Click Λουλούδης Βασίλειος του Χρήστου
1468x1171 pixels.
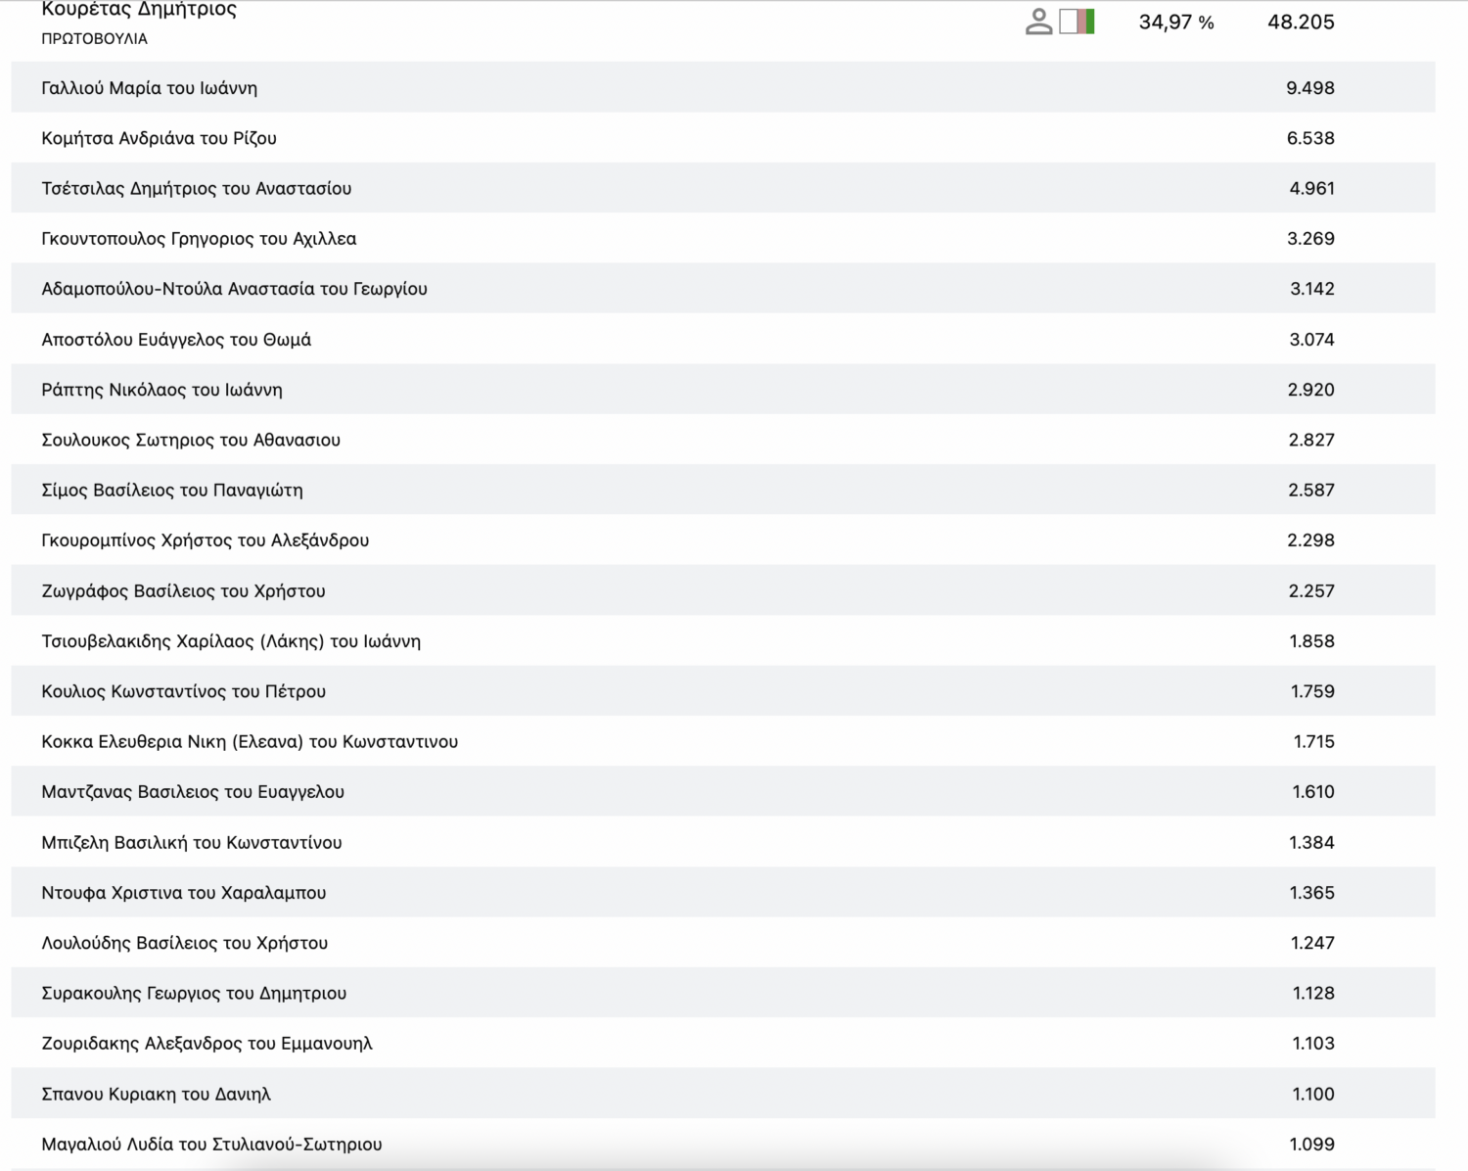click(184, 943)
